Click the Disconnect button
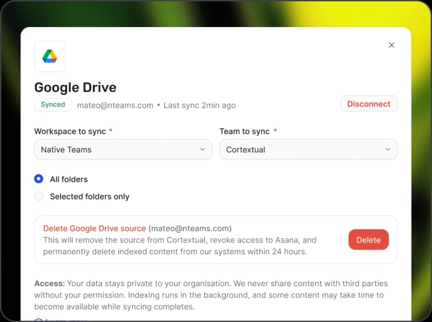 (369, 103)
